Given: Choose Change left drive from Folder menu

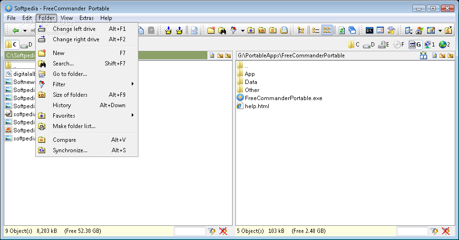Looking at the screenshot, I should click(x=87, y=29).
